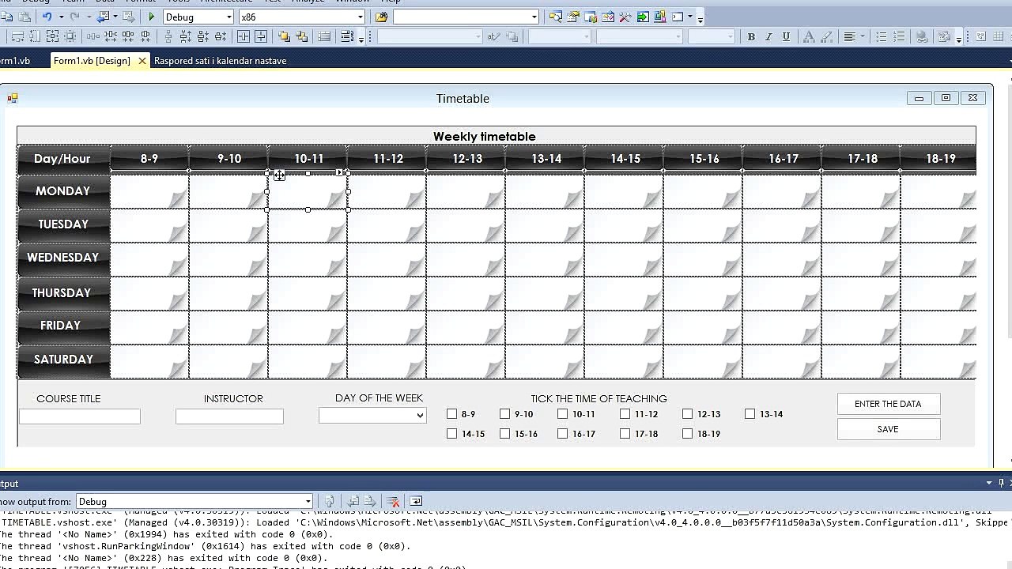Image resolution: width=1012 pixels, height=569 pixels.
Task: Tick the 16-17 checkbox
Action: (563, 433)
